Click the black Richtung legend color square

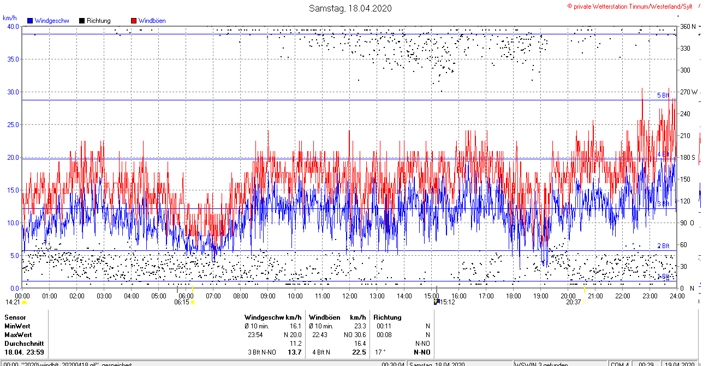point(82,21)
